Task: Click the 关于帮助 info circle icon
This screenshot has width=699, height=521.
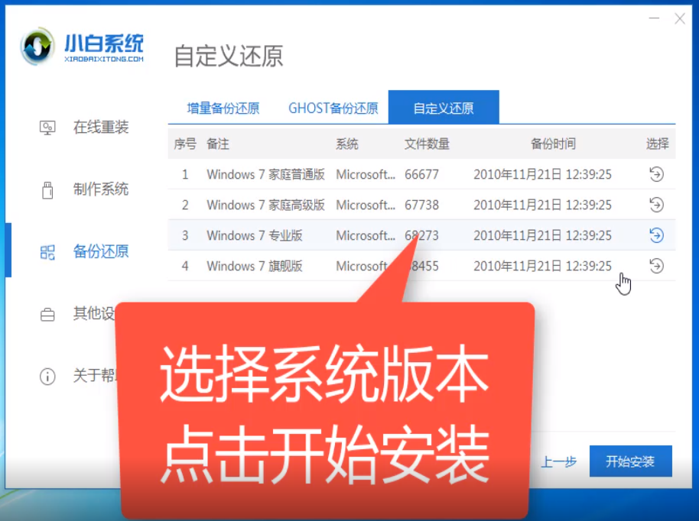Action: click(47, 376)
